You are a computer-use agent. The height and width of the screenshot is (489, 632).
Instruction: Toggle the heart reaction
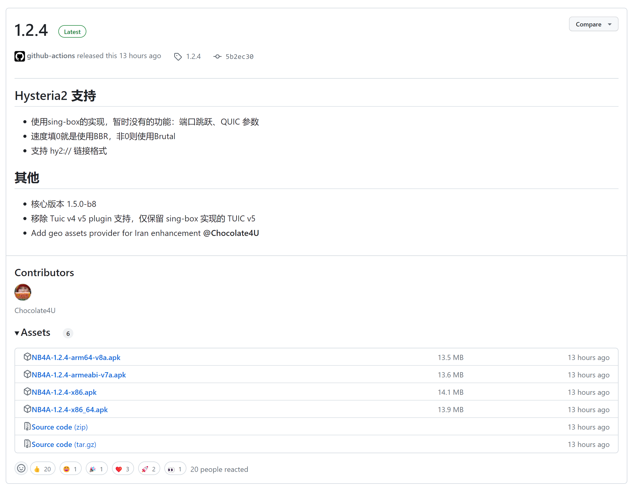click(123, 469)
